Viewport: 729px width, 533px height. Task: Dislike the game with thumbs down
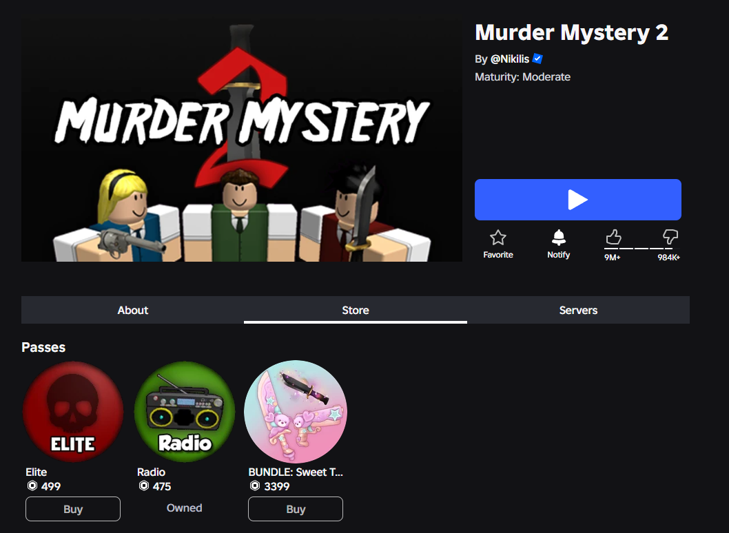(x=670, y=237)
